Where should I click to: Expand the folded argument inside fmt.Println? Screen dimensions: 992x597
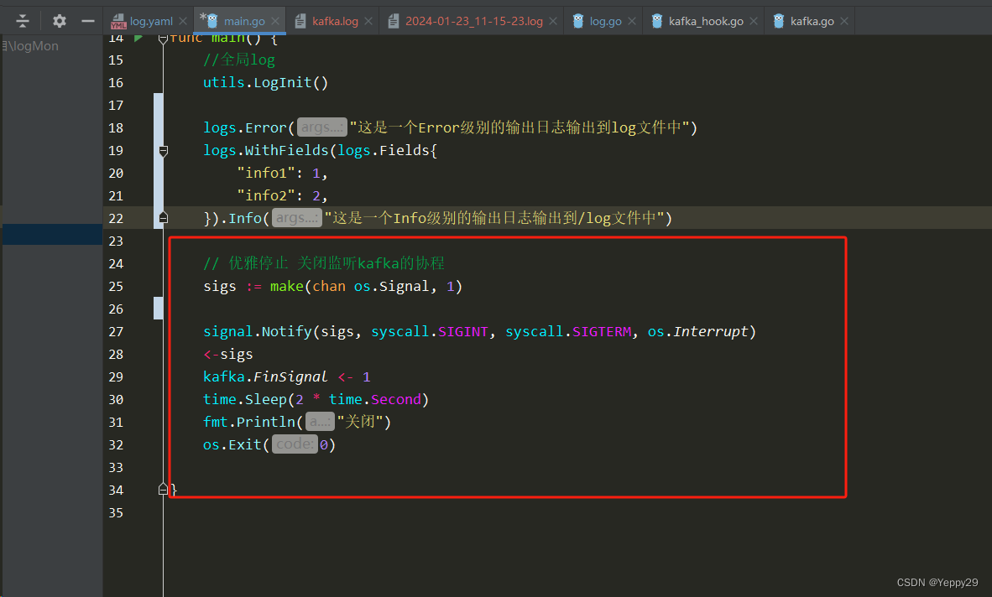[x=320, y=421]
